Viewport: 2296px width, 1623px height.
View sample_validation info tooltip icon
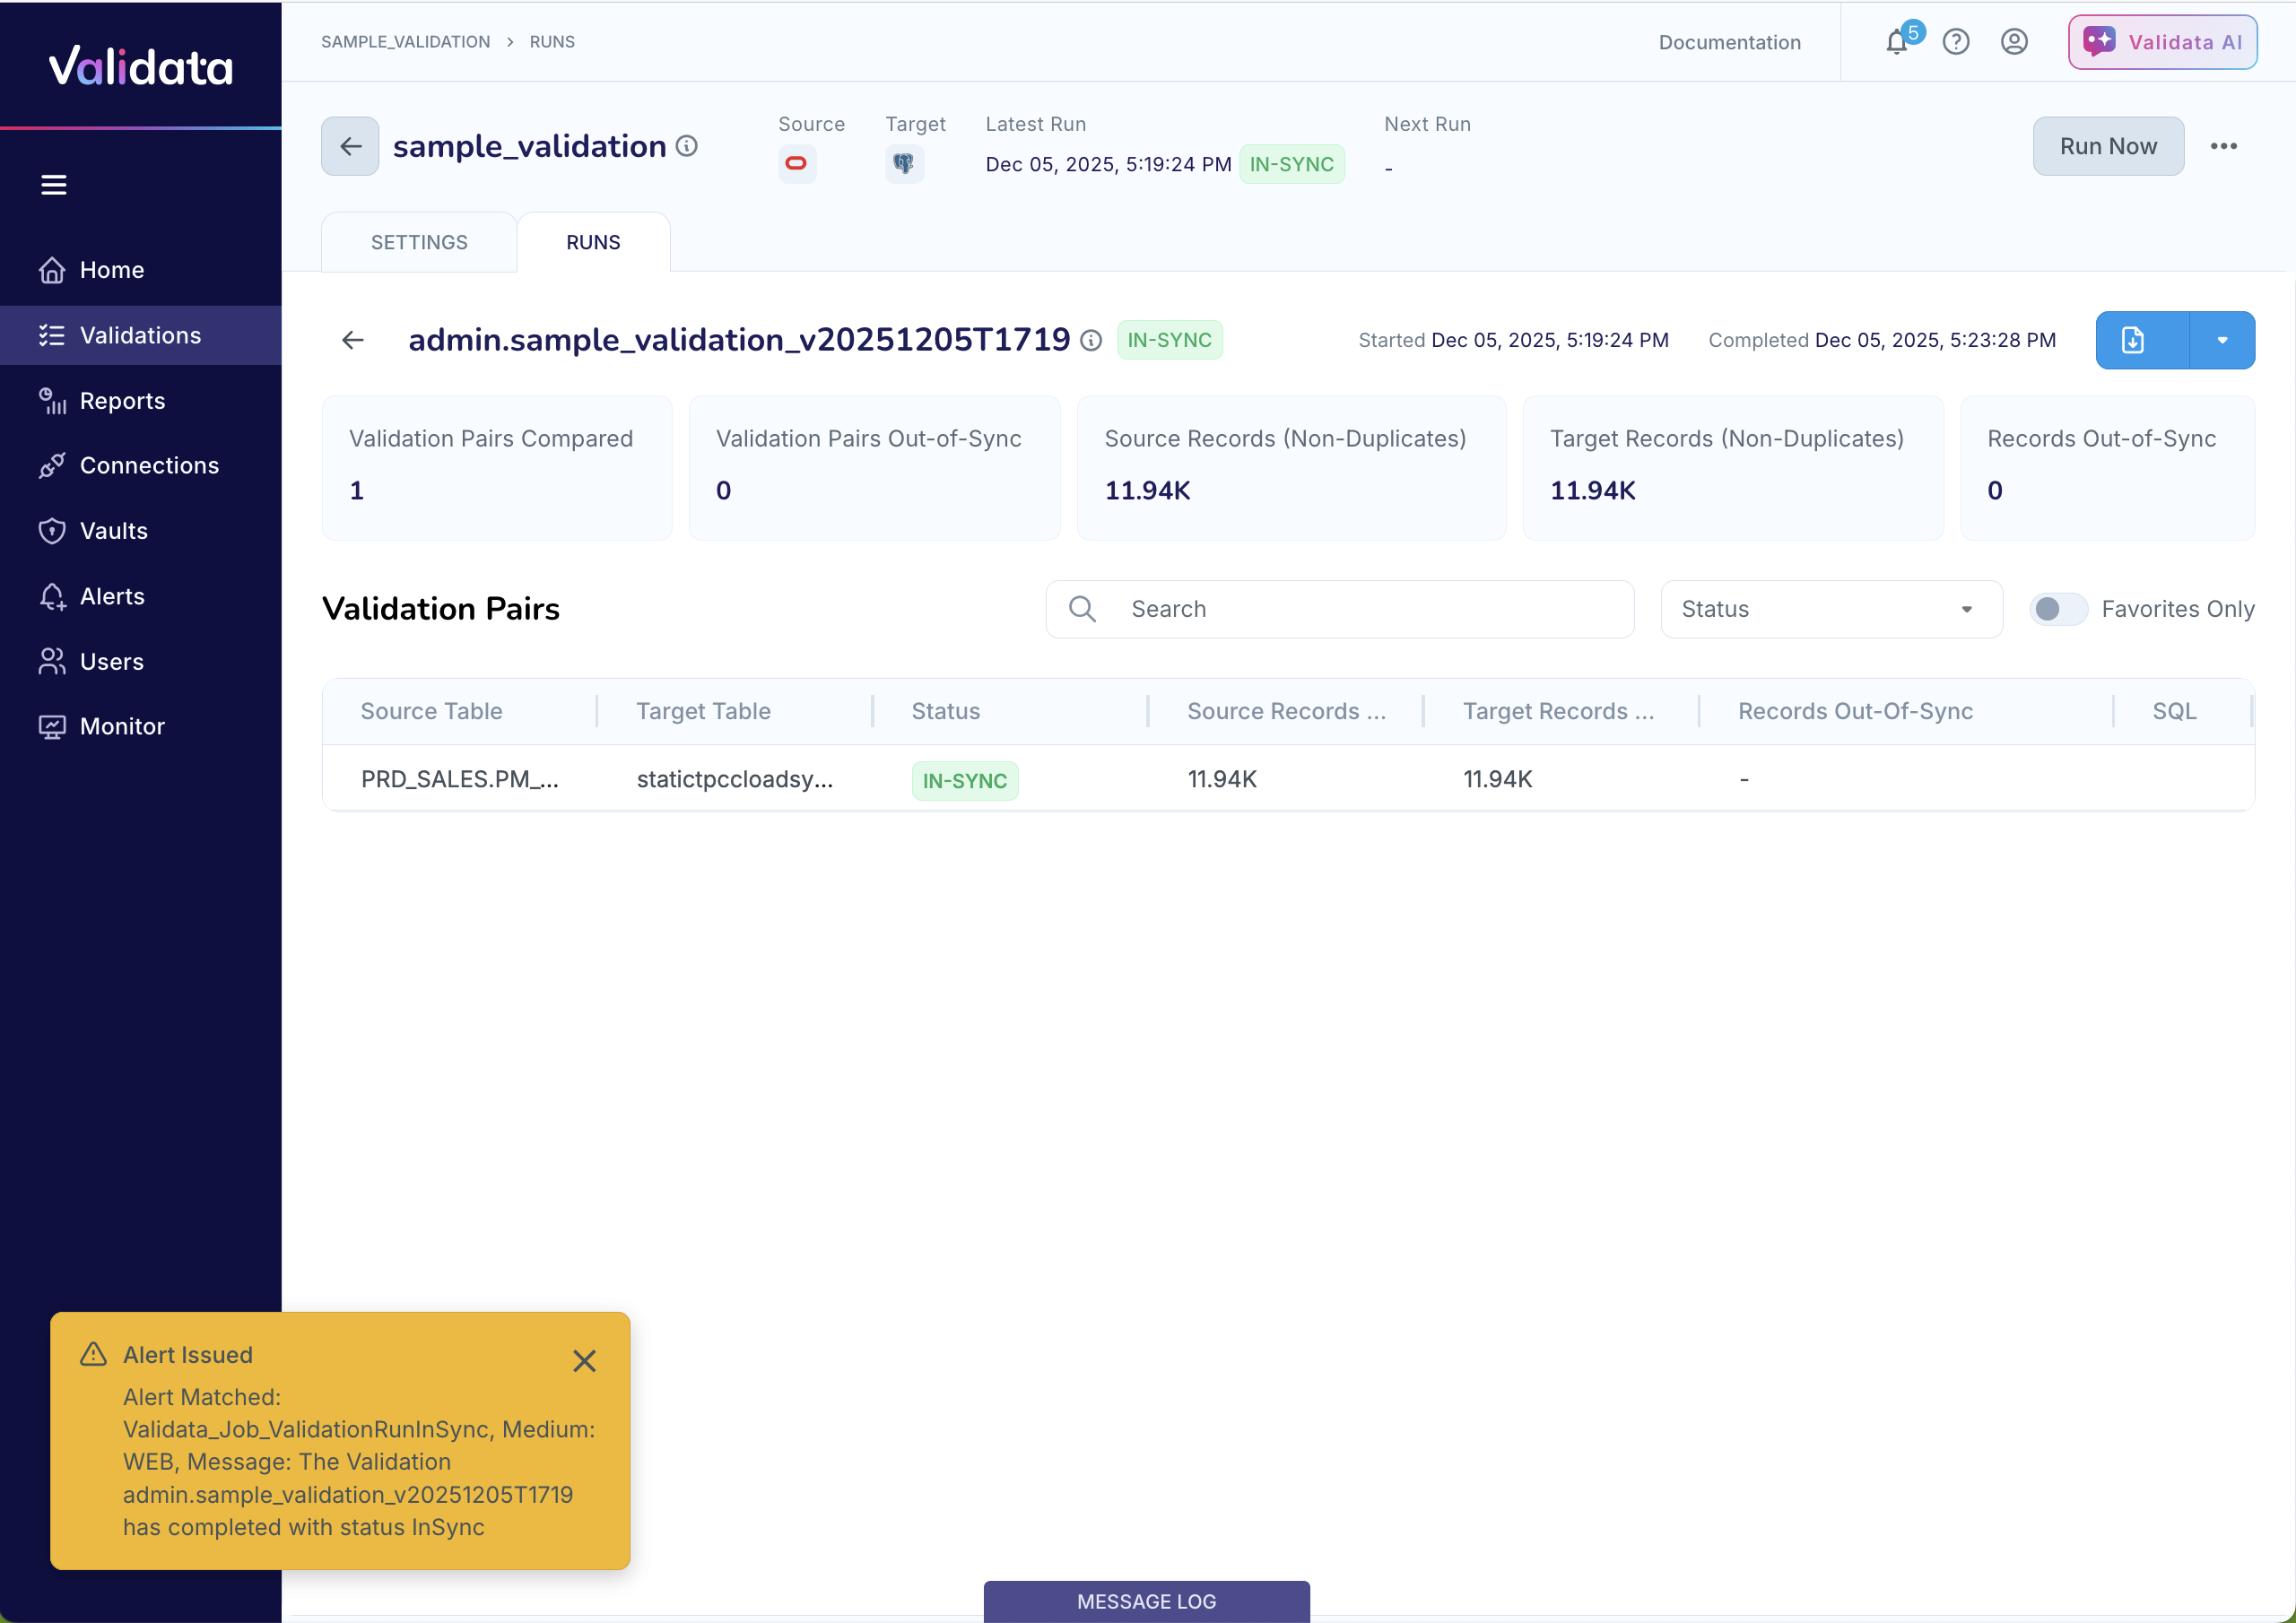pos(687,146)
